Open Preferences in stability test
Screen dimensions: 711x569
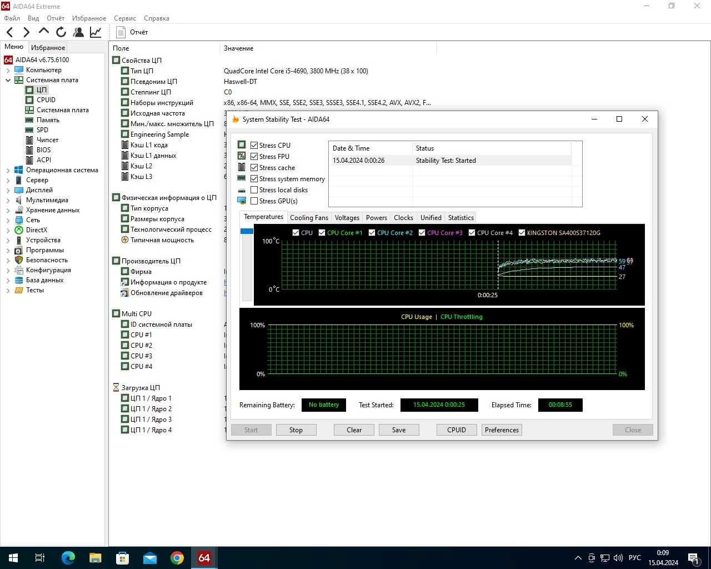click(502, 430)
